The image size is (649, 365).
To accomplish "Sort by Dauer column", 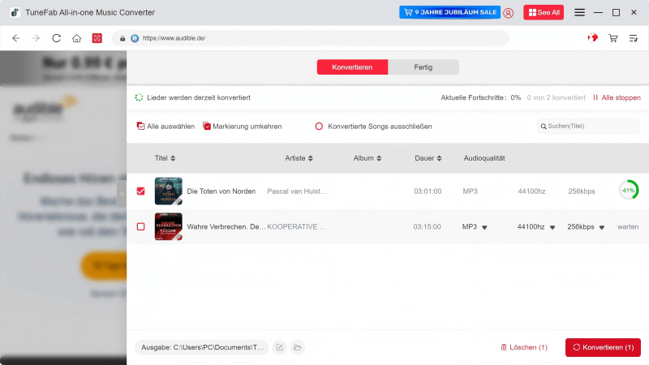I will click(x=428, y=158).
